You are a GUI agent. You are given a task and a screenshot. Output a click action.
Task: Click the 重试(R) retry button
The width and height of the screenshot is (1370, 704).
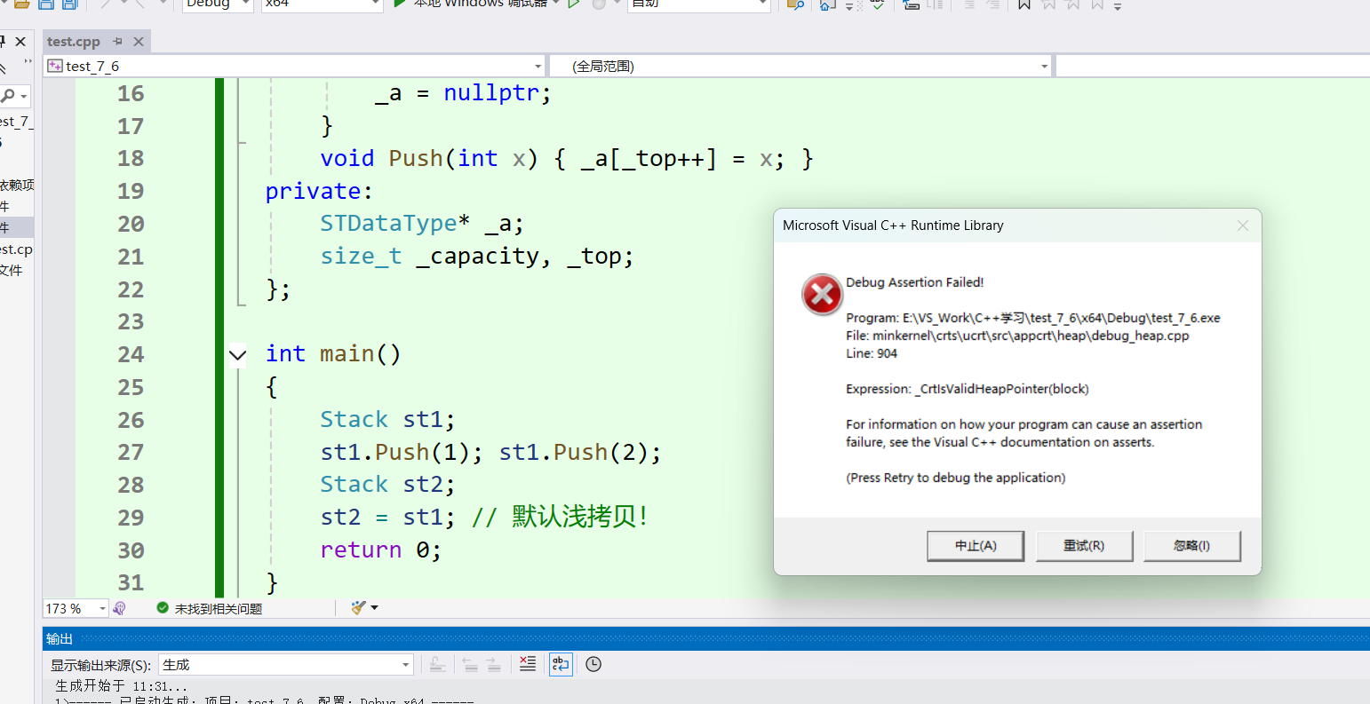point(1084,546)
